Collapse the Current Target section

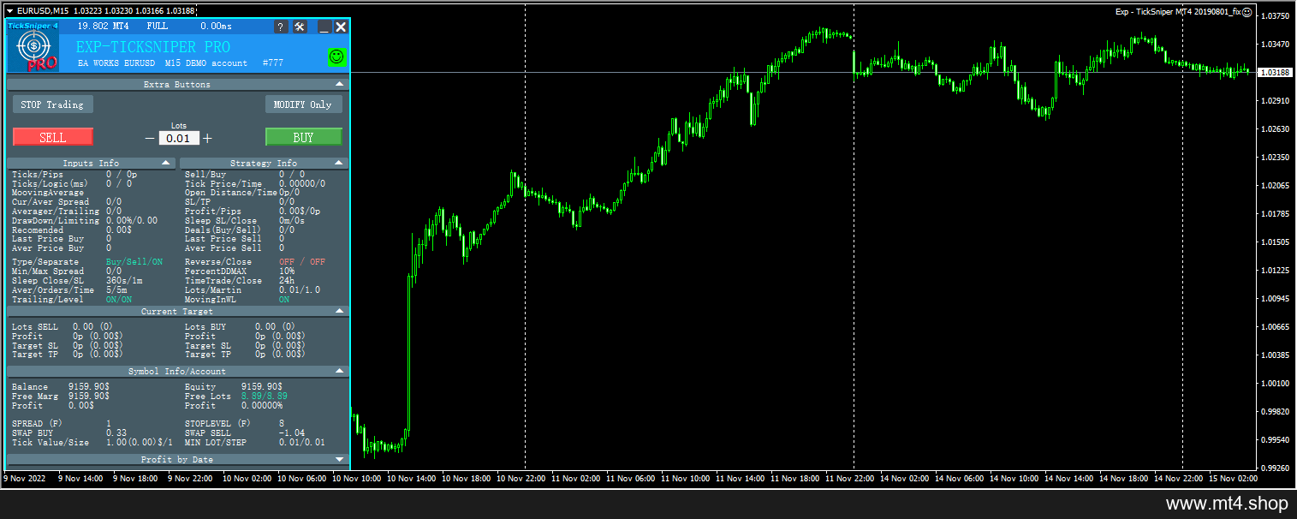click(x=339, y=311)
